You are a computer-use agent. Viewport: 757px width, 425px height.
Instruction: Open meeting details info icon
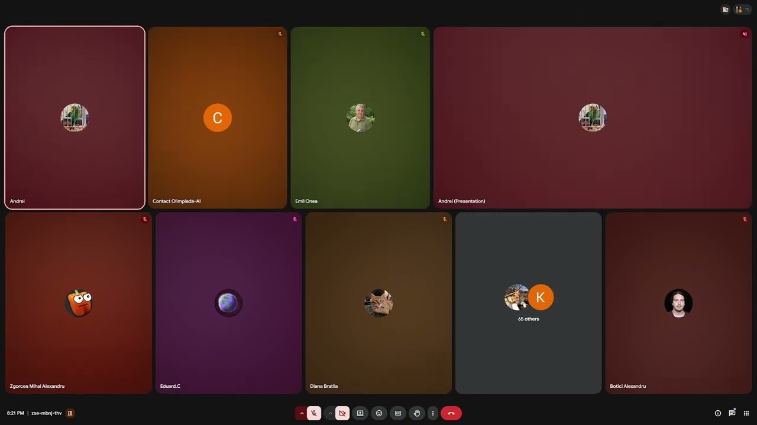coord(718,413)
